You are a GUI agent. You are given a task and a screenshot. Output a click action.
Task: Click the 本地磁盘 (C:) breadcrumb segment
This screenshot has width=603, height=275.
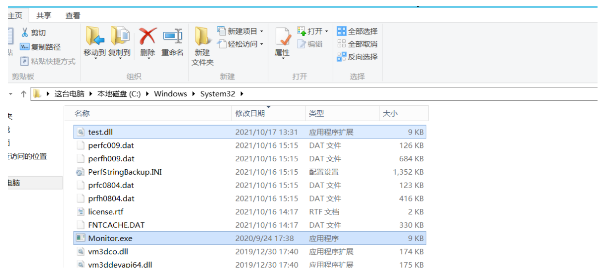119,94
